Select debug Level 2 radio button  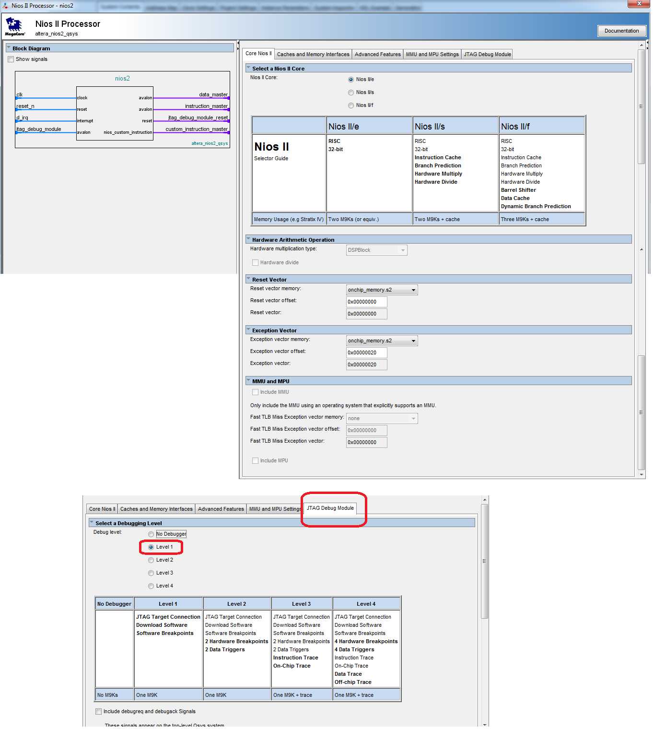pos(151,560)
